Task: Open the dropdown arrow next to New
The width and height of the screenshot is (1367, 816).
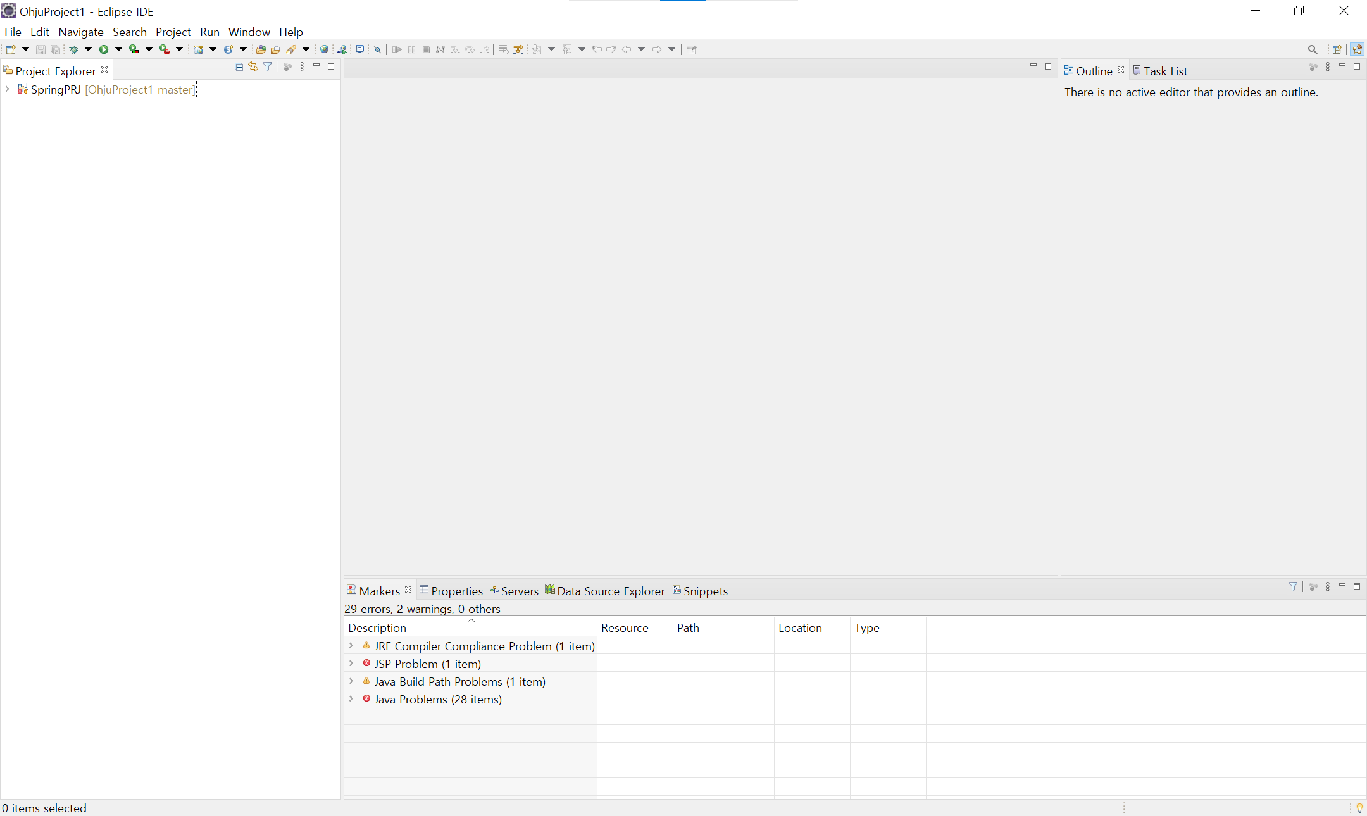Action: pyautogui.click(x=25, y=49)
